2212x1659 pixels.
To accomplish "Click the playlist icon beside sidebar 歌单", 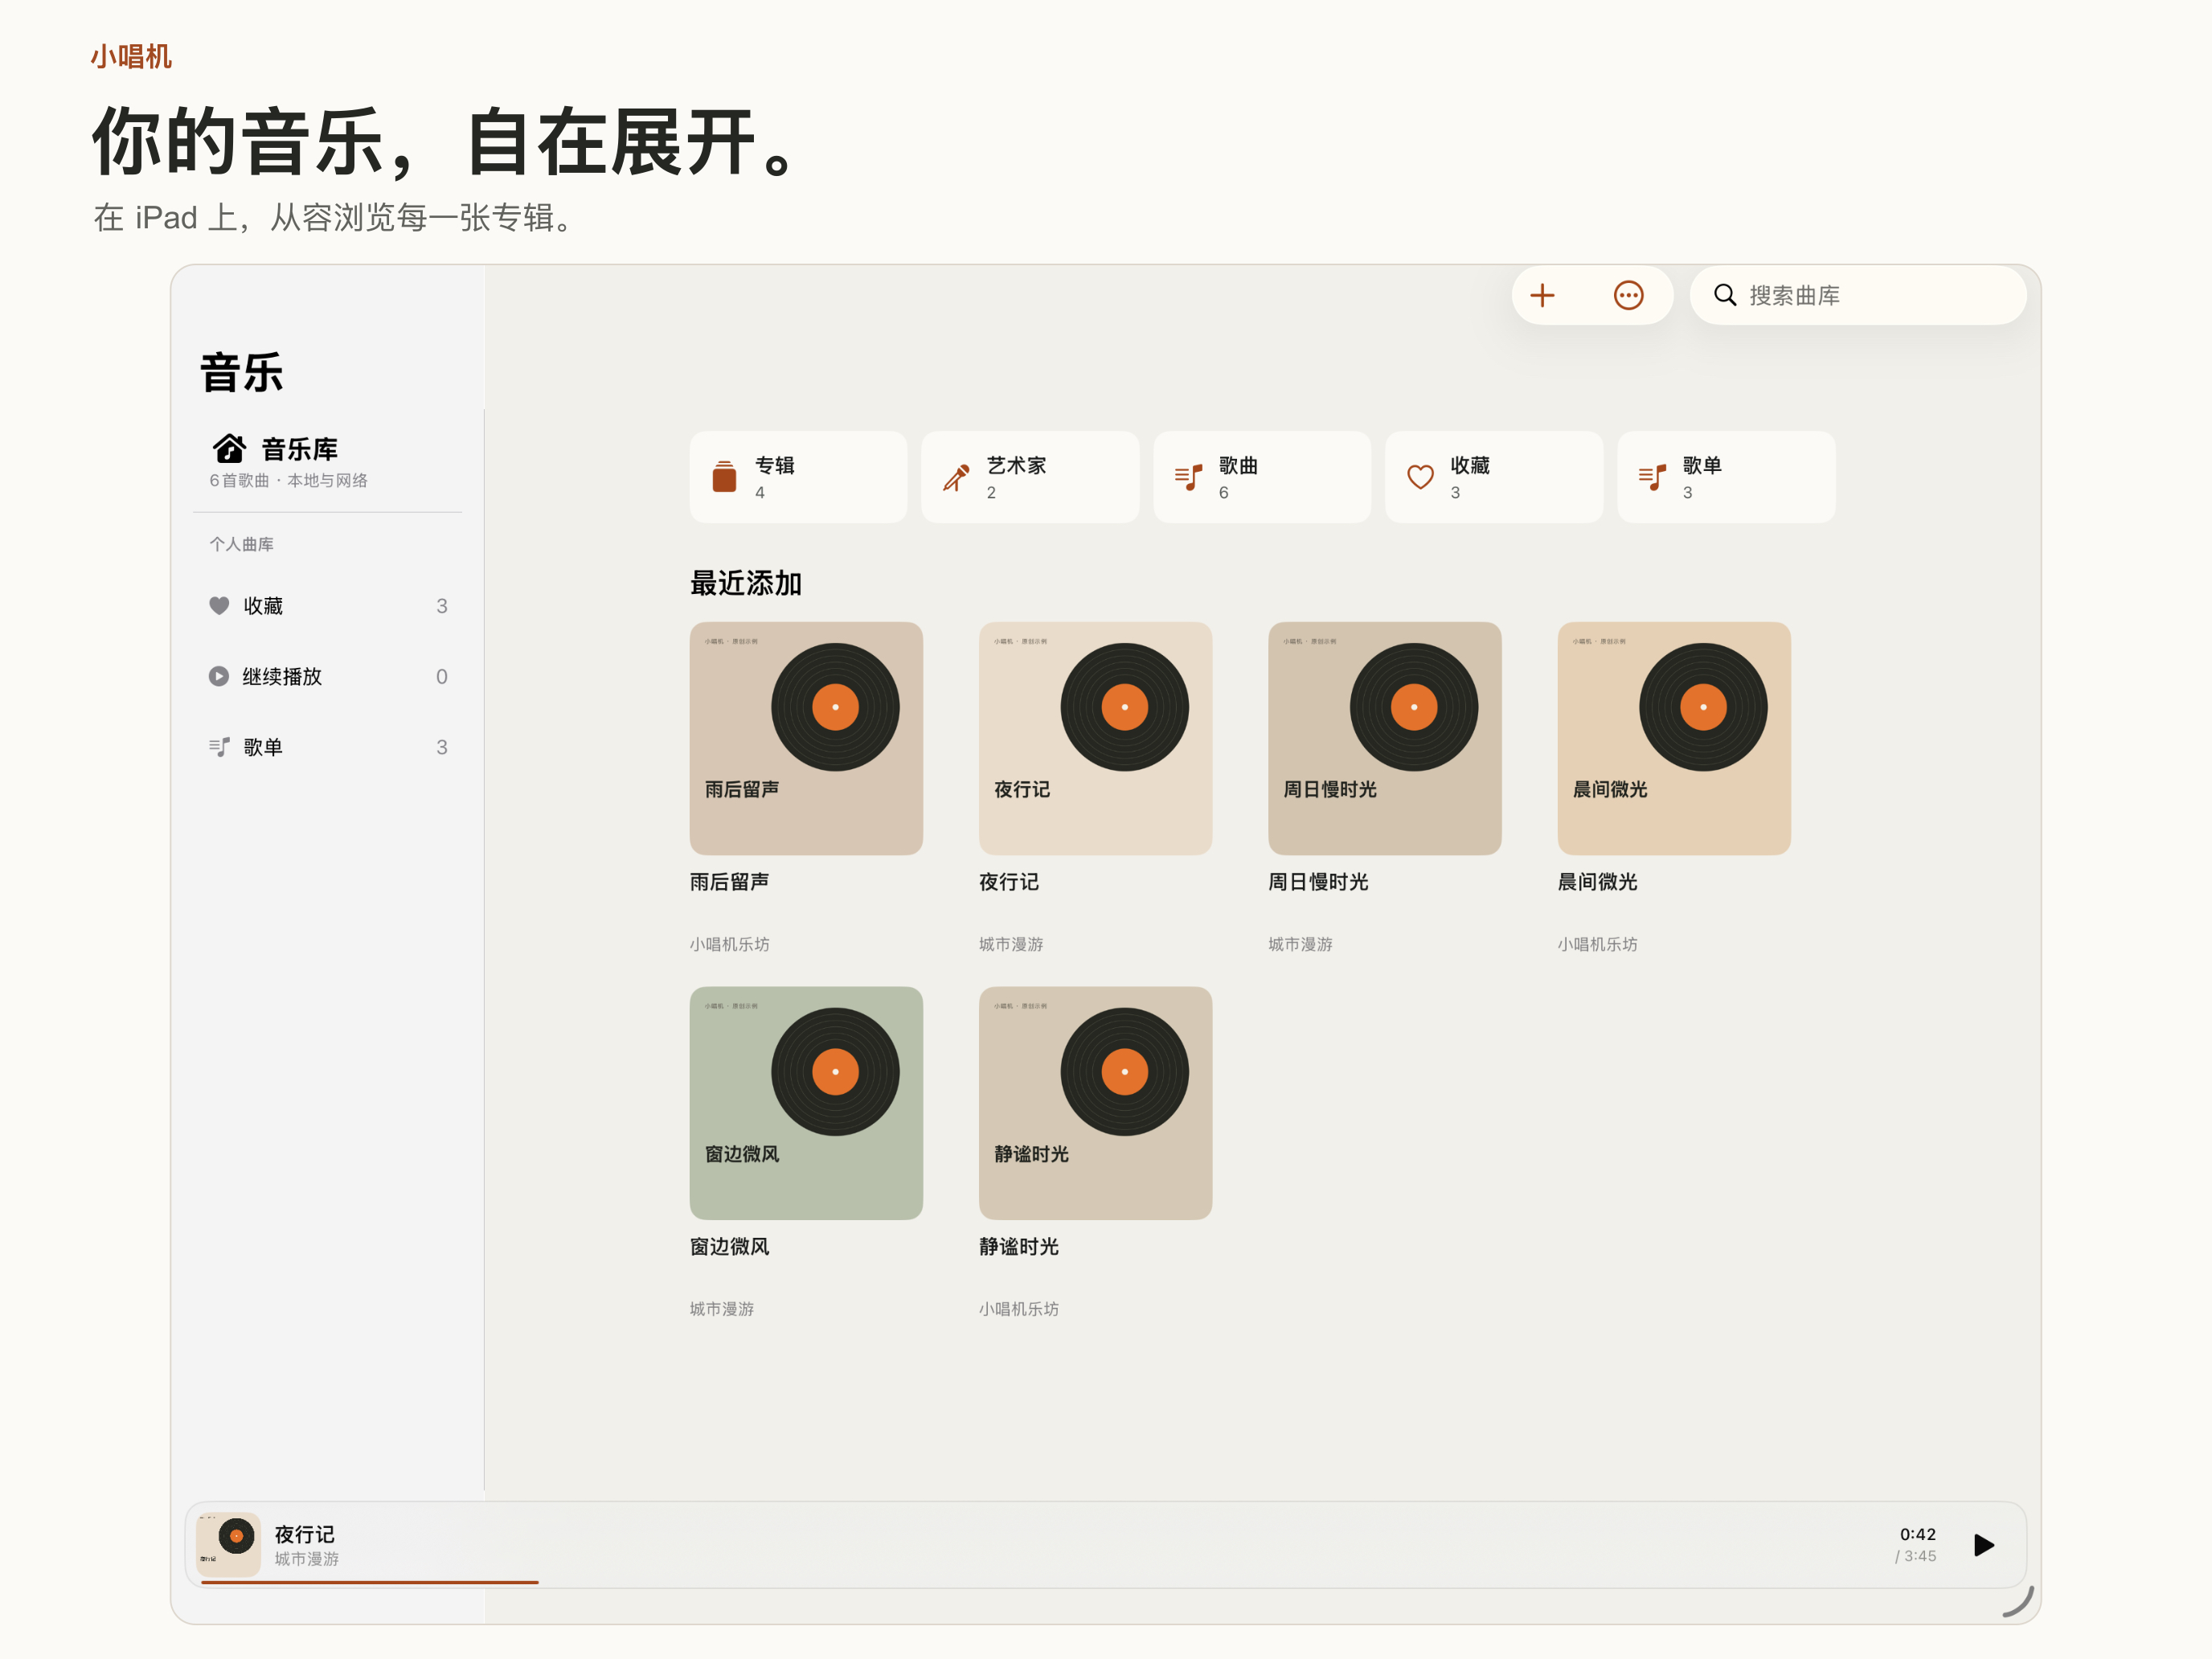I will [219, 747].
